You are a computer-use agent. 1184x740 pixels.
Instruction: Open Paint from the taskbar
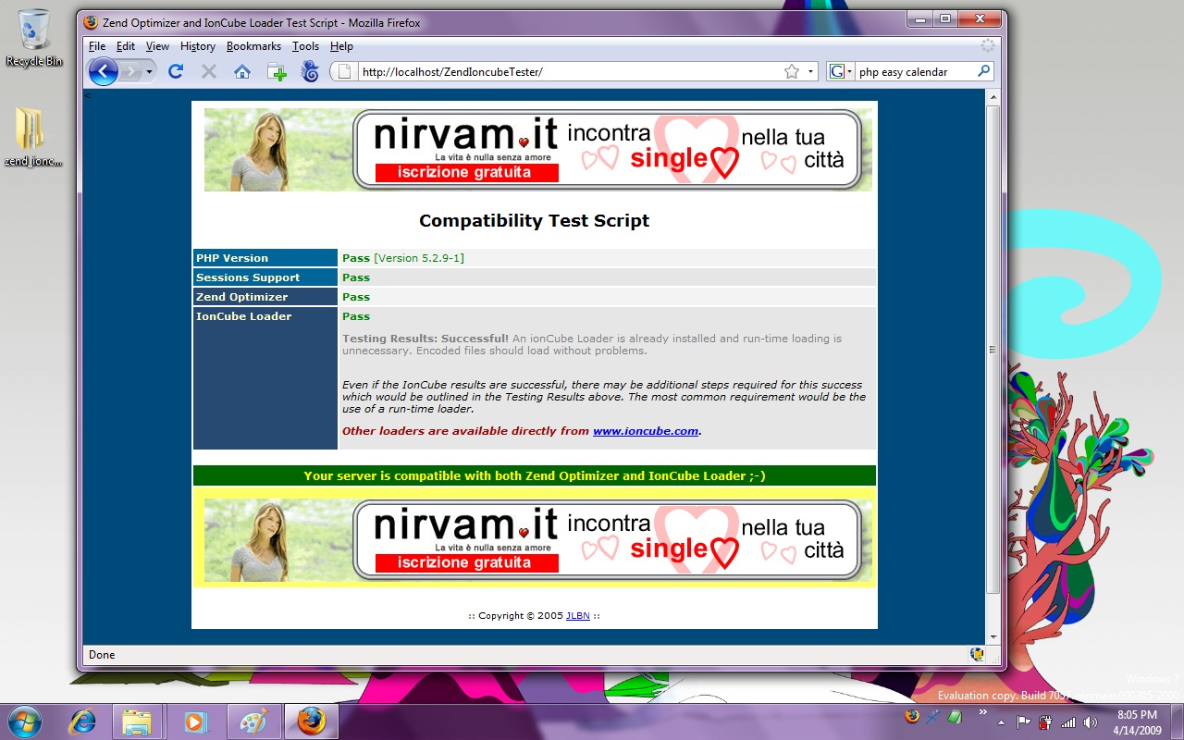(253, 721)
